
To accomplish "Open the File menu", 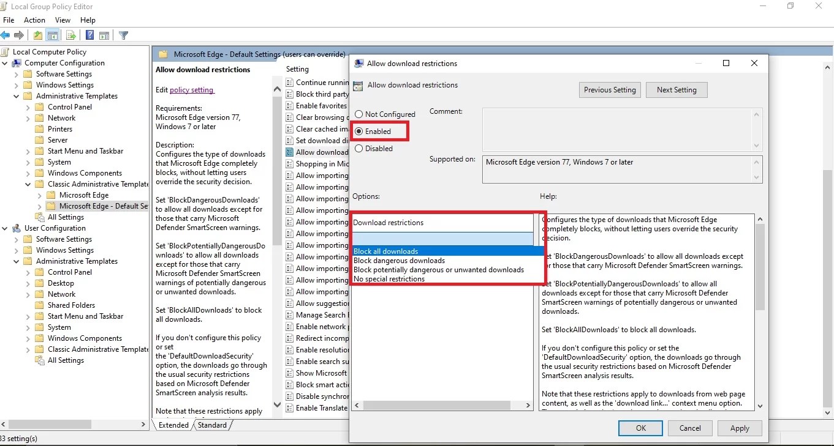I will tap(9, 20).
